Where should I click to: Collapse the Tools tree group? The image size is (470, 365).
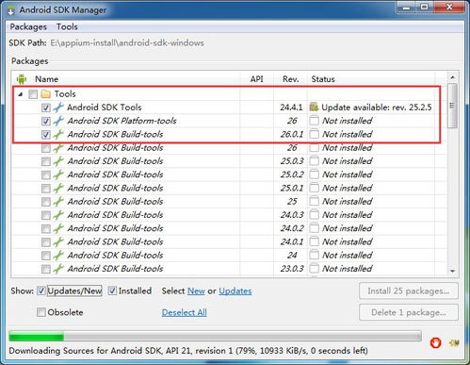21,94
